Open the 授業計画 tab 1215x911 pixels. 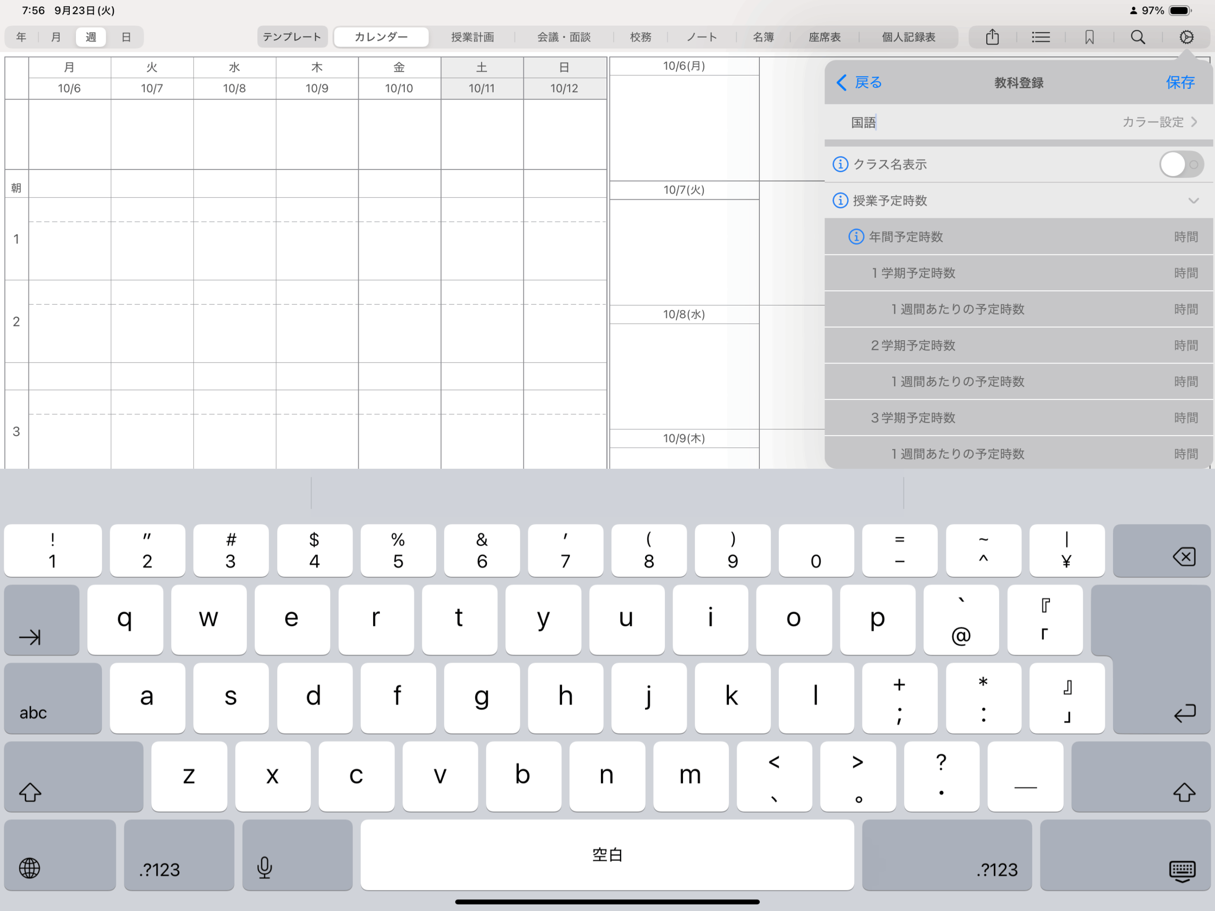point(472,37)
